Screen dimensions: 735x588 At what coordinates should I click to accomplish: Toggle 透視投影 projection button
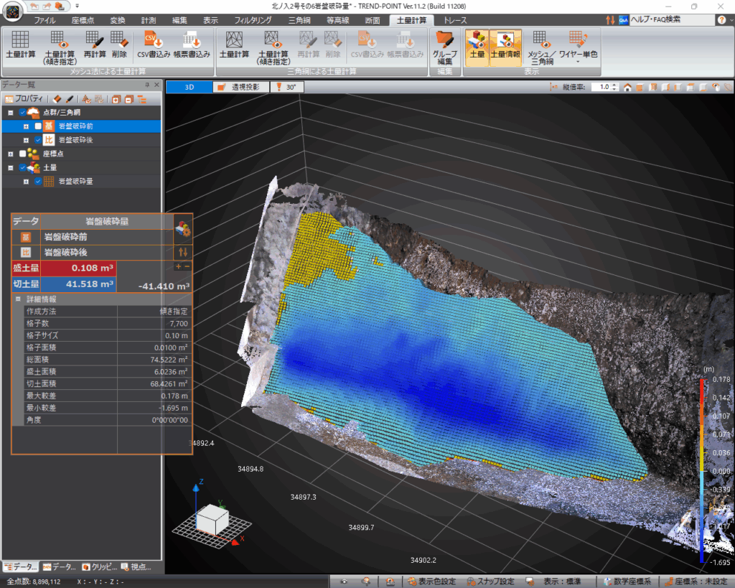[x=241, y=87]
